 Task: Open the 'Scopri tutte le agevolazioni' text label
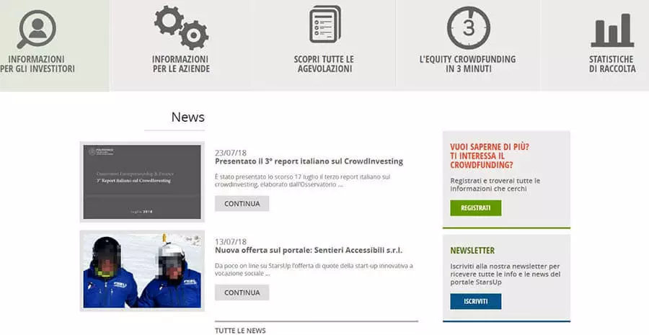coord(324,64)
